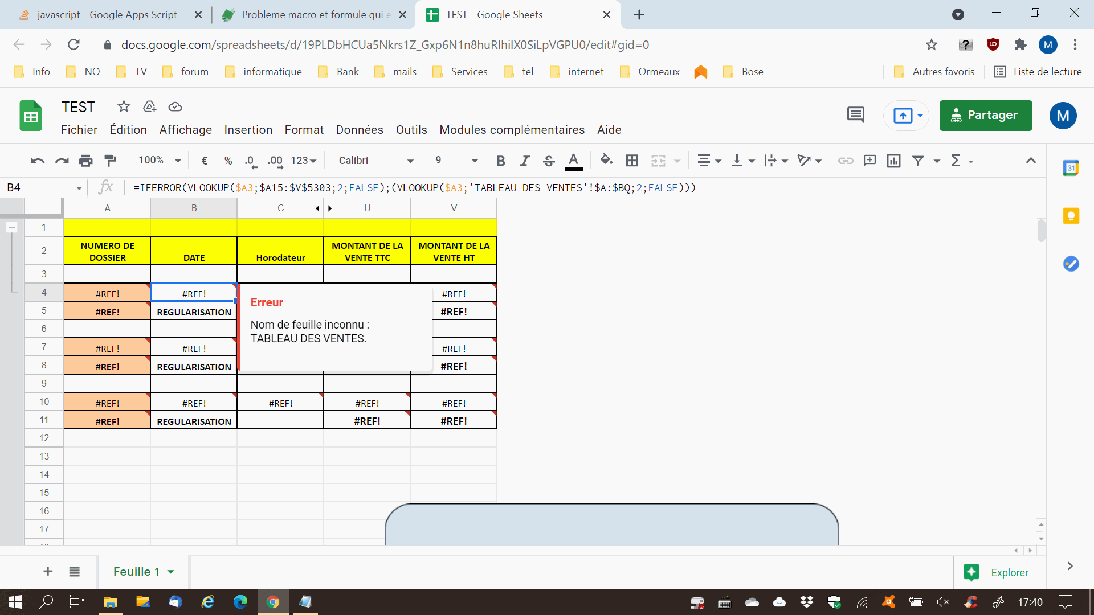The image size is (1094, 615).
Task: Toggle italic formatting
Action: click(x=524, y=161)
